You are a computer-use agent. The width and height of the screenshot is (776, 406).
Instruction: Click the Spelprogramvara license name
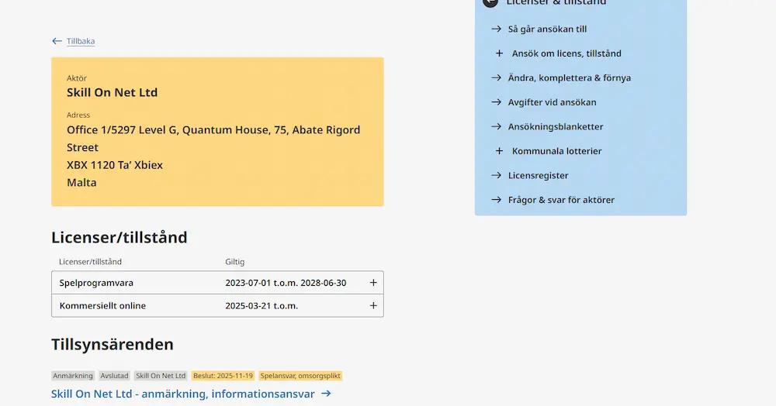coord(96,283)
